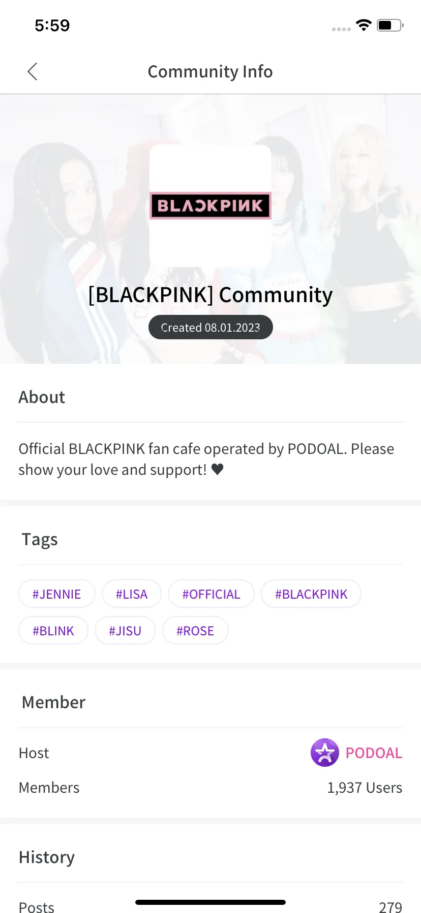Tap the back arrow icon
This screenshot has width=421, height=913.
click(x=33, y=72)
